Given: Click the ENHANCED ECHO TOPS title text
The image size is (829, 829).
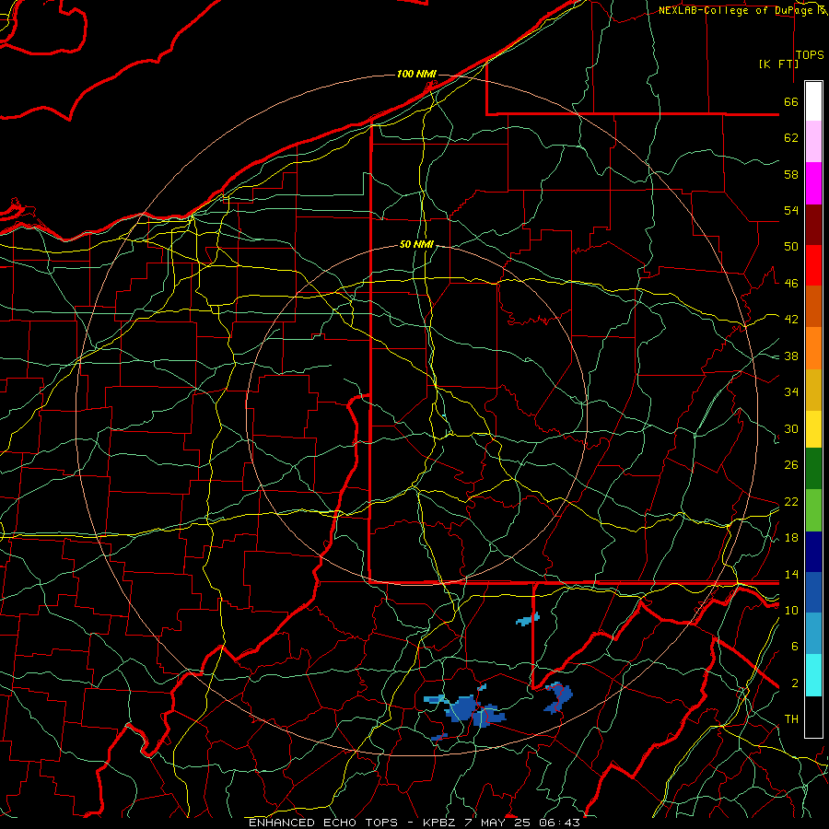Looking at the screenshot, I should tap(323, 823).
